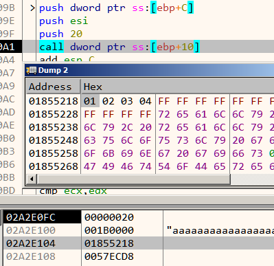Click the Dump 2 title bar
The image size is (274, 266).
coord(150,70)
